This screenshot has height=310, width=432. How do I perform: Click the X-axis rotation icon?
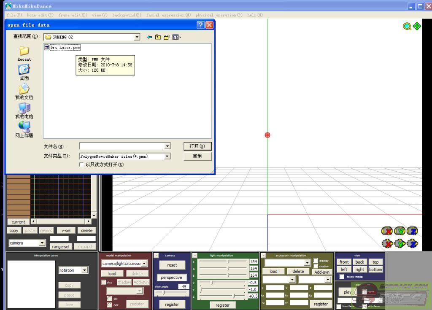387,231
